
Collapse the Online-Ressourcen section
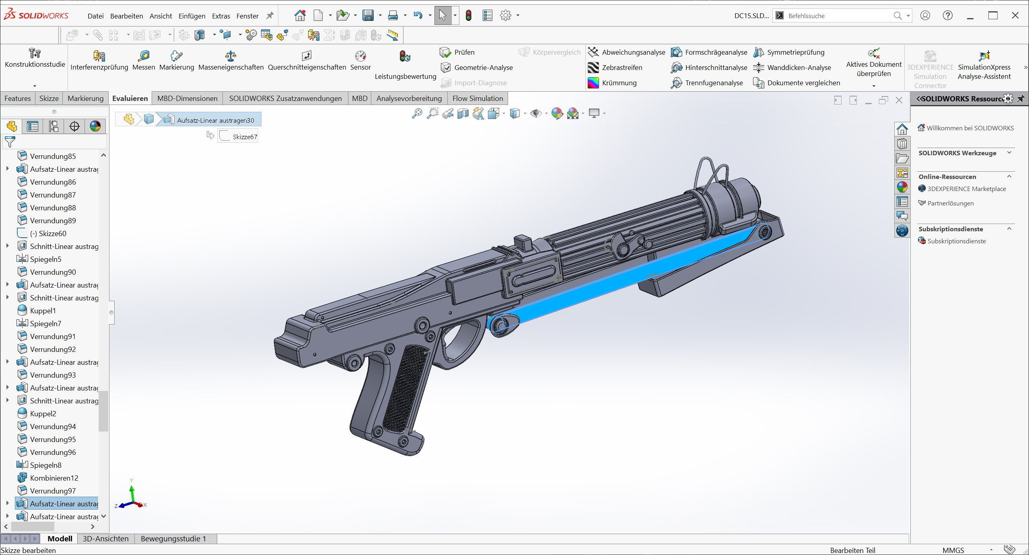pos(1009,177)
